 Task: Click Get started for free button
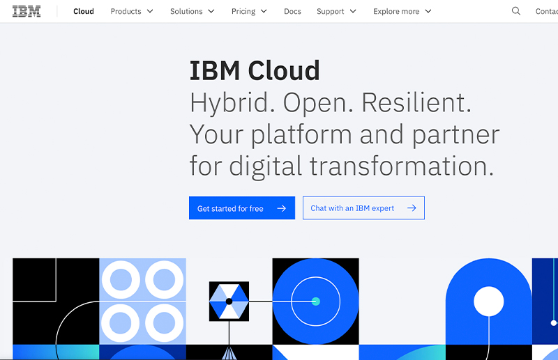[x=242, y=208]
